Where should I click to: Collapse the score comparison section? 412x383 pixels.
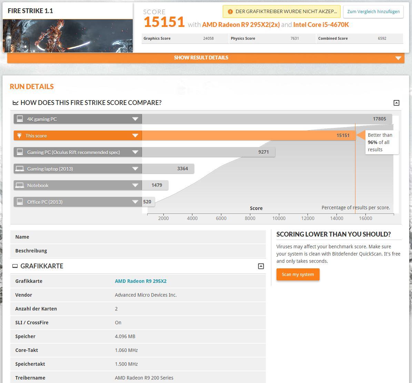(396, 103)
